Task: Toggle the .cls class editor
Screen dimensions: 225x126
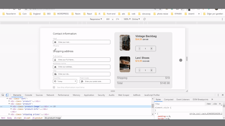Action: [215, 104]
